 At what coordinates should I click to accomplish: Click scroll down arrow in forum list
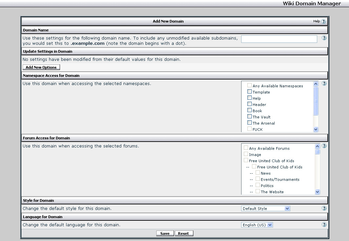pos(317,192)
